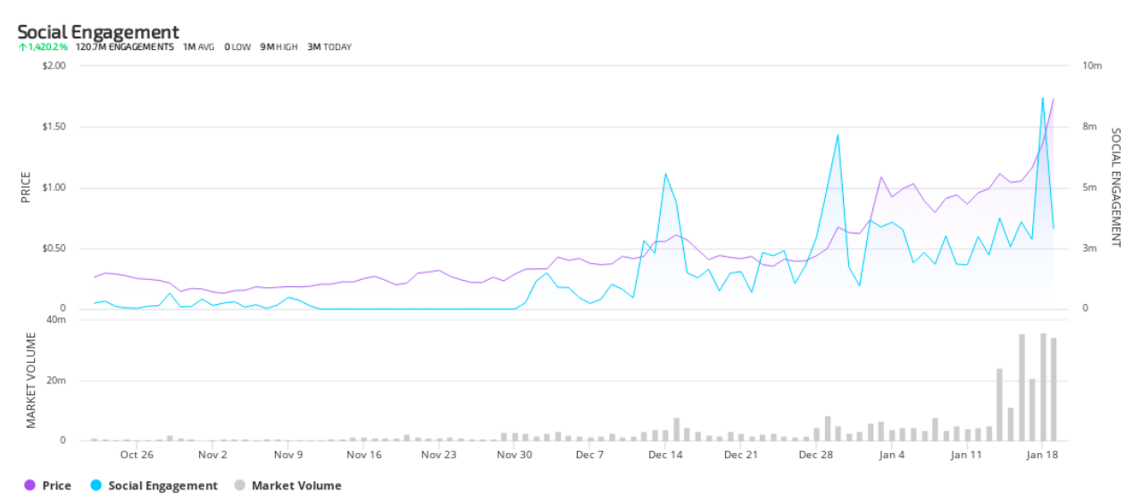The height and width of the screenshot is (502, 1134).
Task: Click the tallest market volume bar at Jan 18
Action: tap(1043, 387)
